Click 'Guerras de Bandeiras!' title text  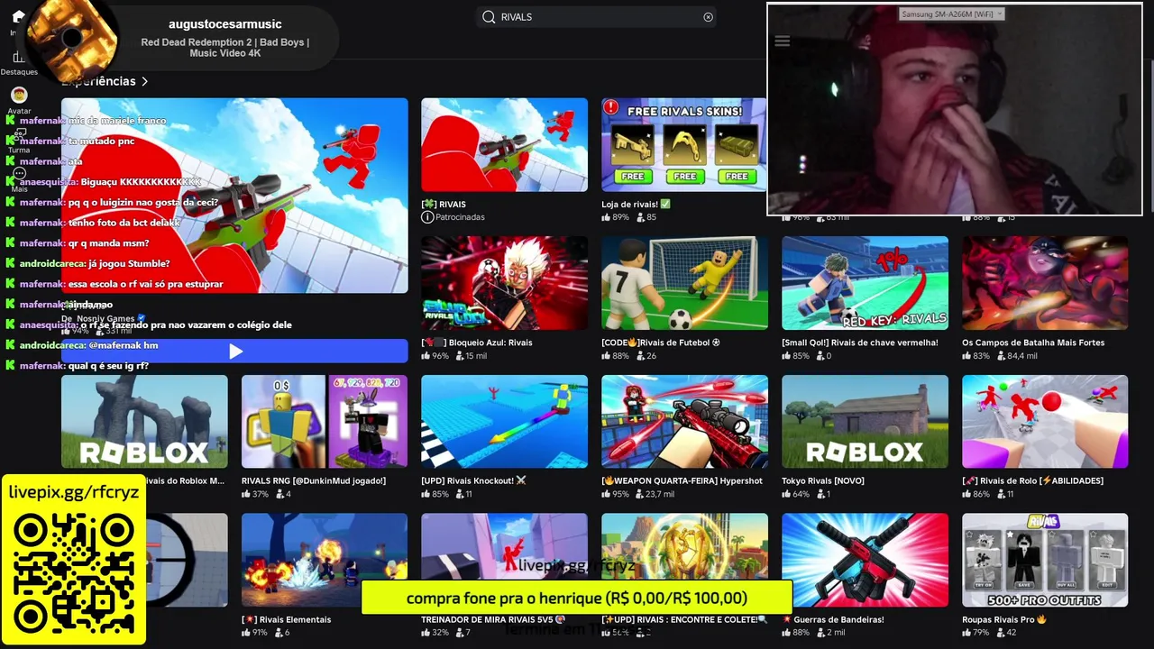click(833, 619)
